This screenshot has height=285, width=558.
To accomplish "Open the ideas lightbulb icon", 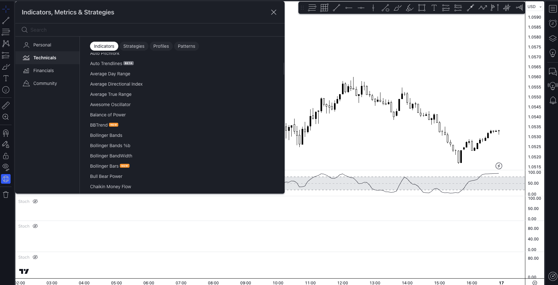I will click(x=553, y=53).
